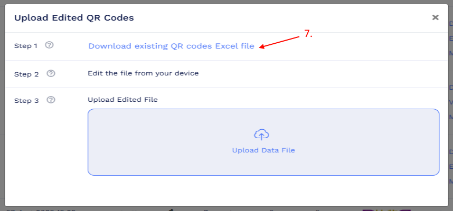
Task: Click the Upload Data File text
Action: (263, 150)
